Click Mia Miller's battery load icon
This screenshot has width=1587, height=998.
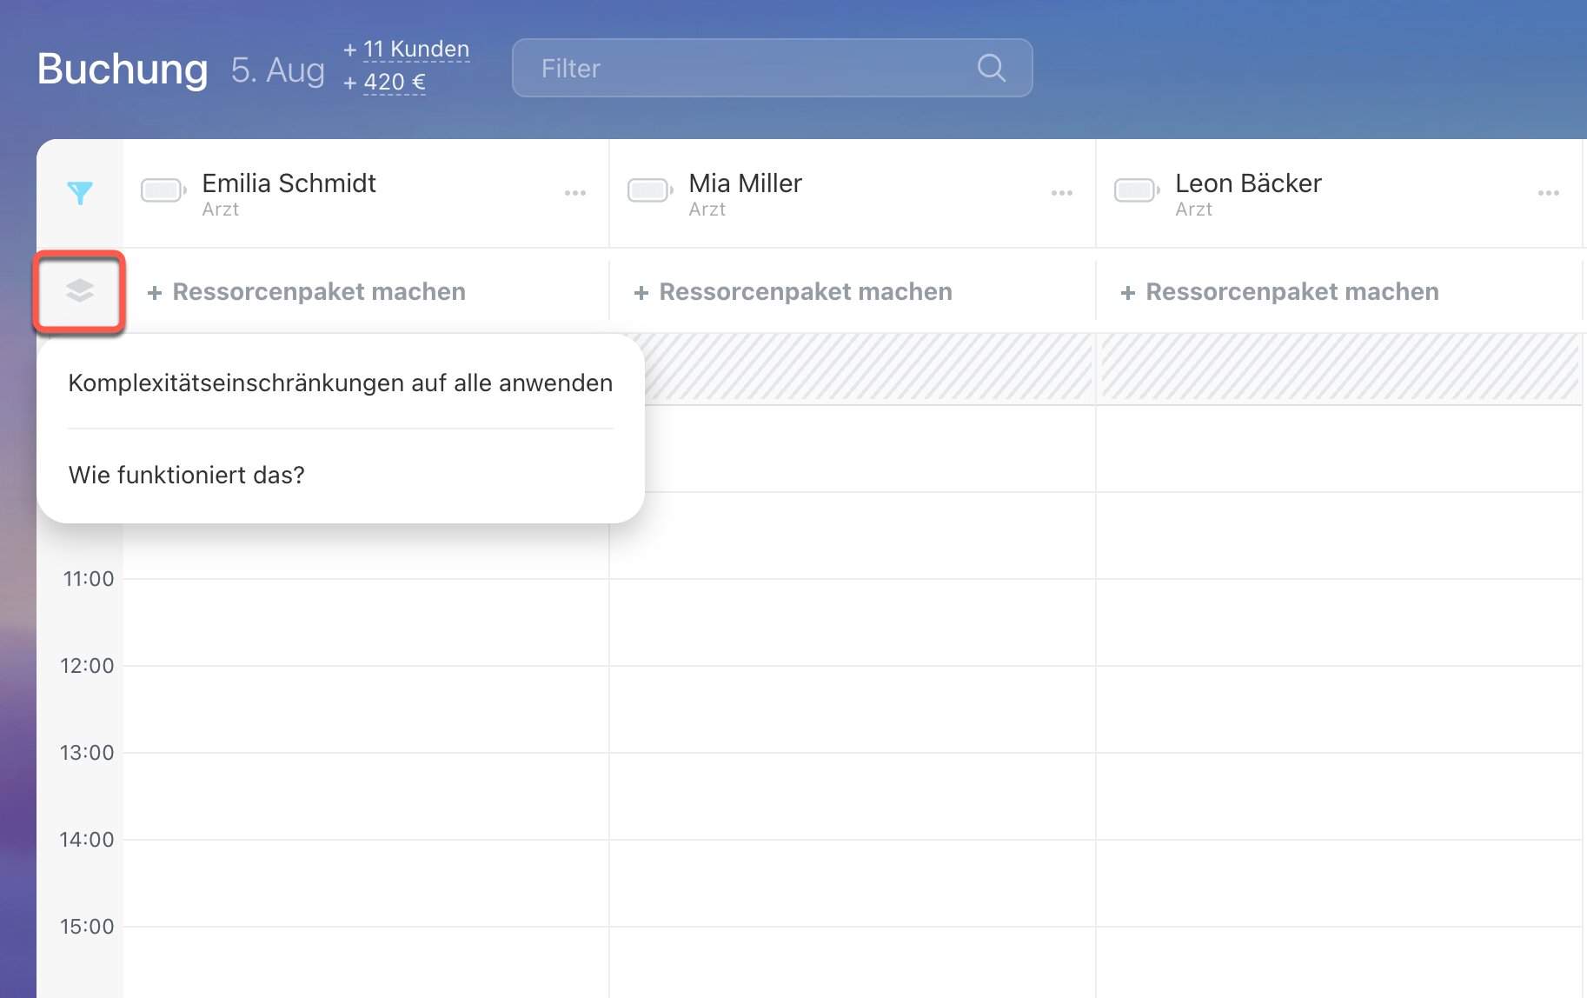tap(650, 190)
